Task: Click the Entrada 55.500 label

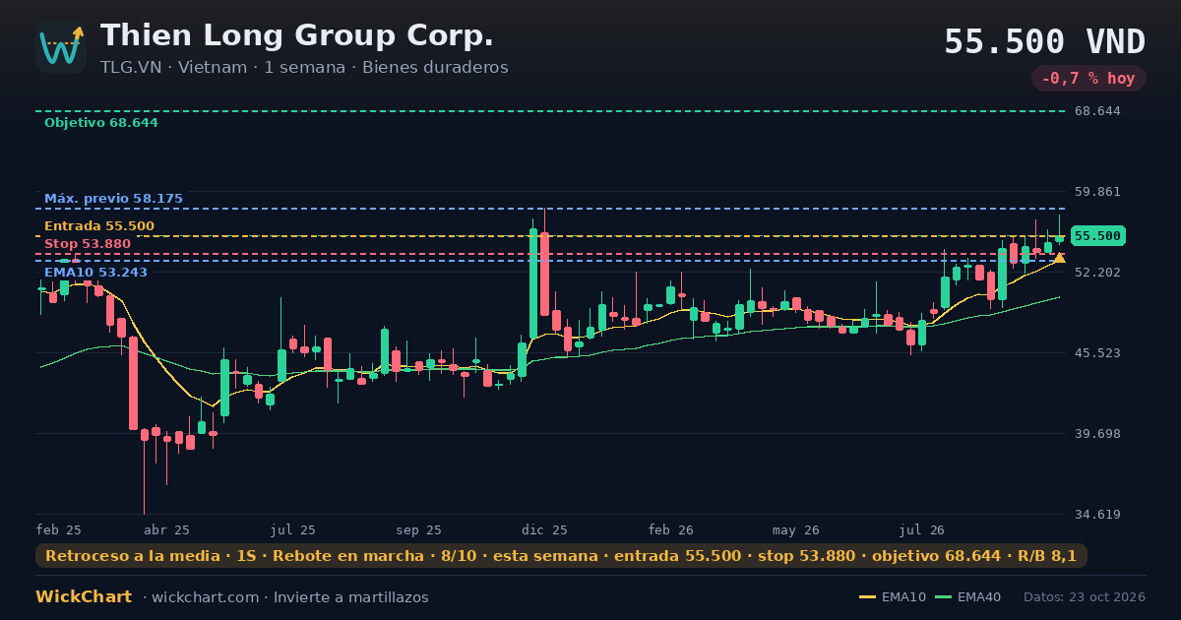Action: point(99,226)
